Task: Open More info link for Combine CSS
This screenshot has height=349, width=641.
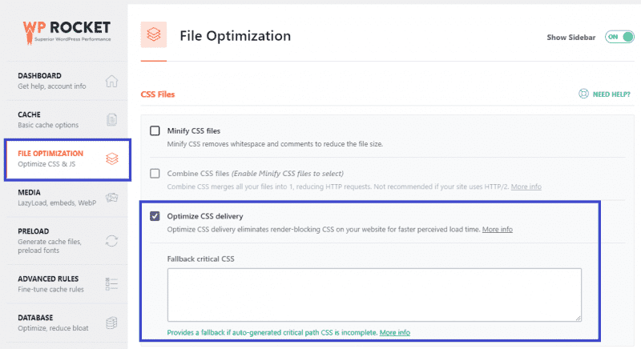Action: click(x=526, y=187)
